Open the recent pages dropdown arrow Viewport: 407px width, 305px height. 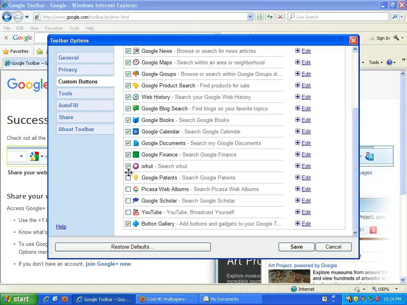pos(27,17)
